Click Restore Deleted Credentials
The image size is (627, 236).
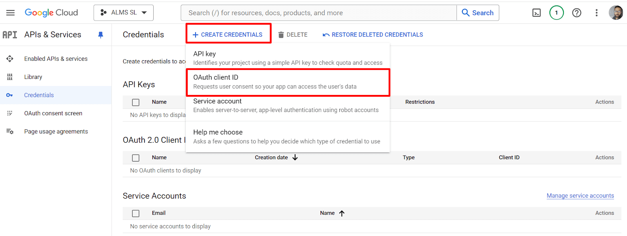tap(373, 35)
